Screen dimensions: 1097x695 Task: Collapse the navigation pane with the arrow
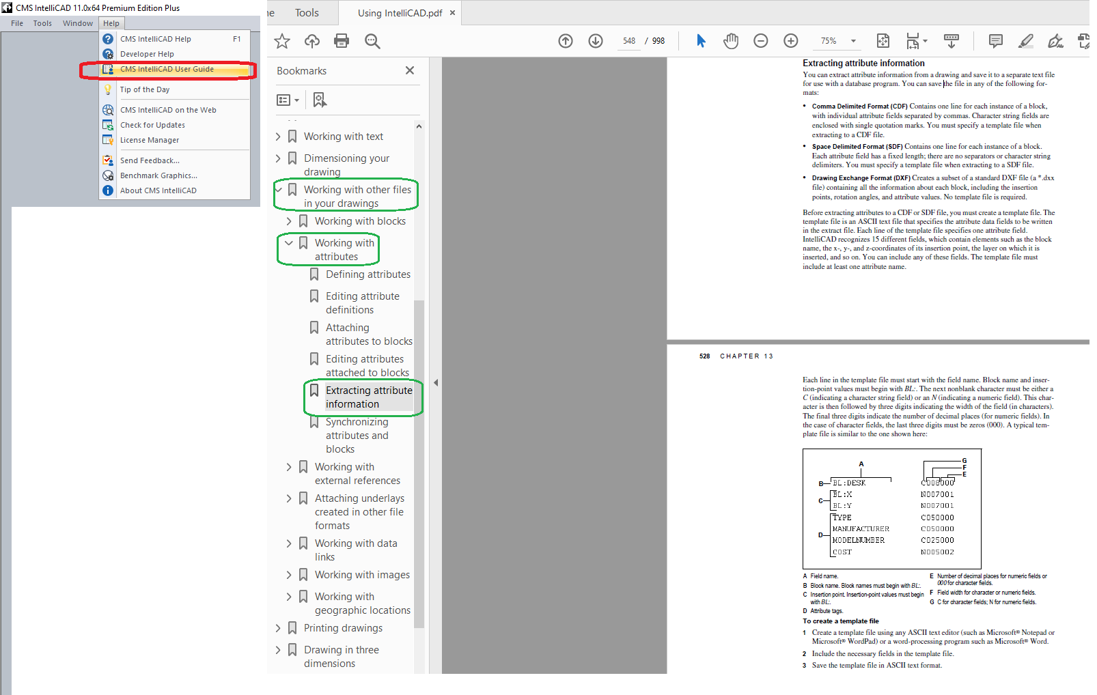tap(436, 382)
